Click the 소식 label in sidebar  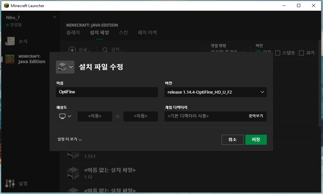(x=23, y=41)
